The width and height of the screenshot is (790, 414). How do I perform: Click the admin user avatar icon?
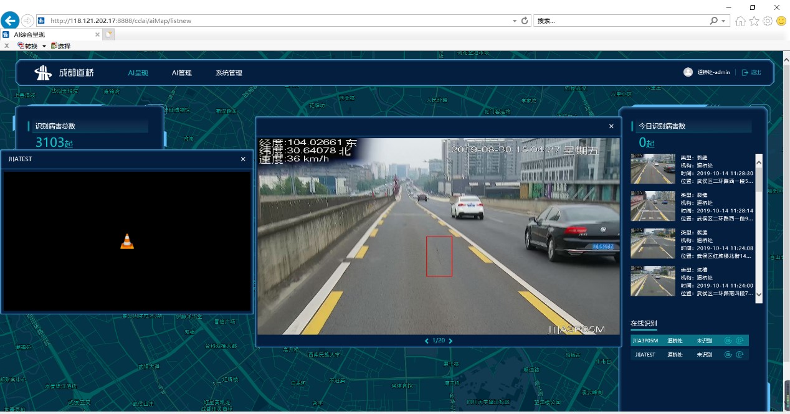tap(688, 72)
